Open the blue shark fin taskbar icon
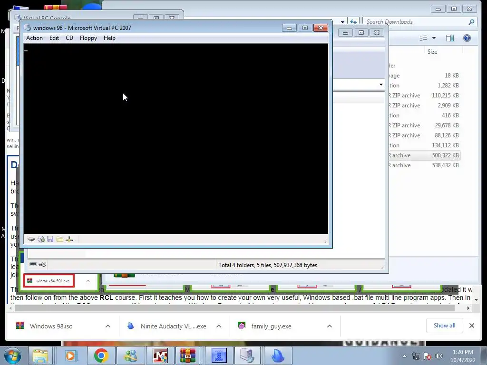The width and height of the screenshot is (487, 365). click(x=277, y=355)
